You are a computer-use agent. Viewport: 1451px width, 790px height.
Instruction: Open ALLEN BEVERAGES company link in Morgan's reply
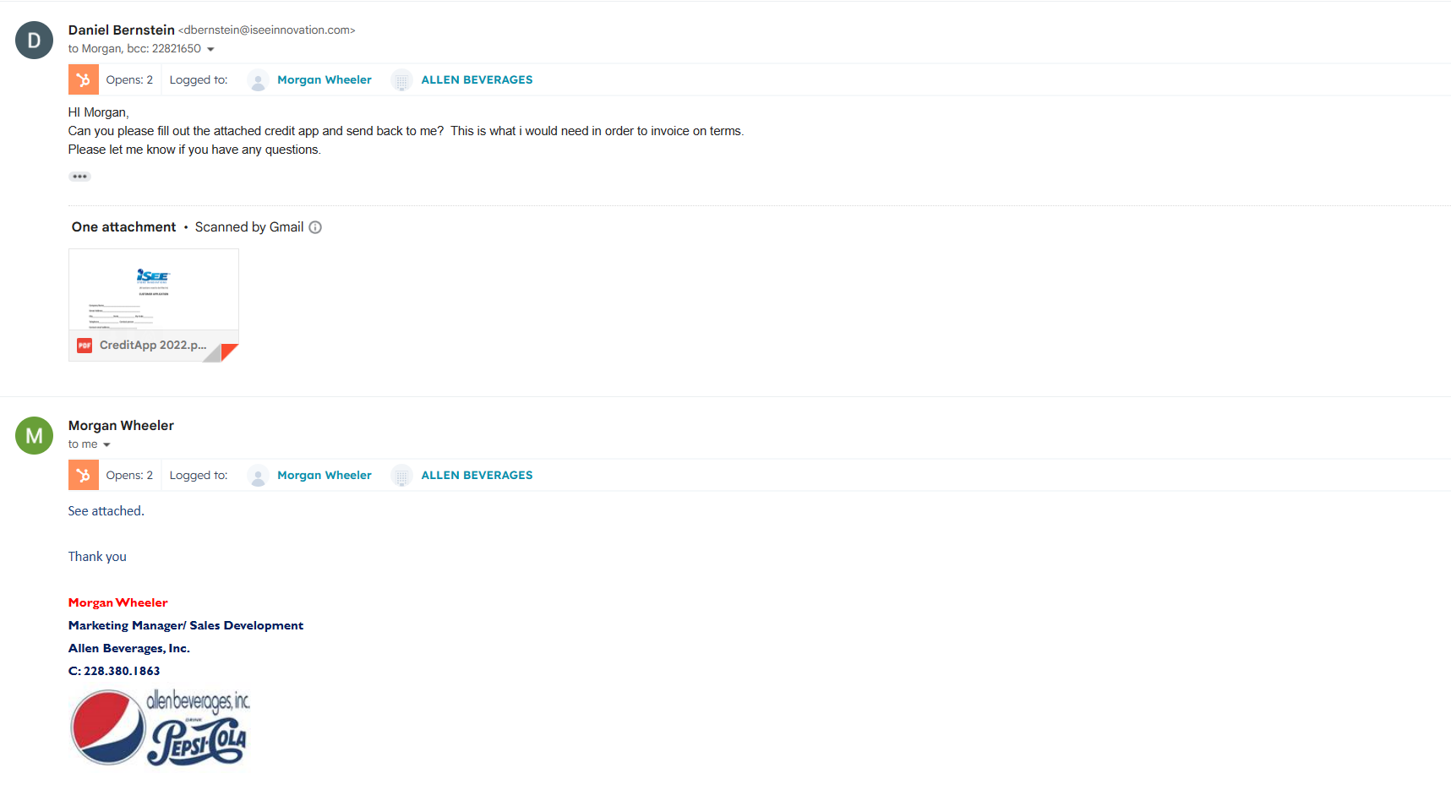tap(477, 476)
